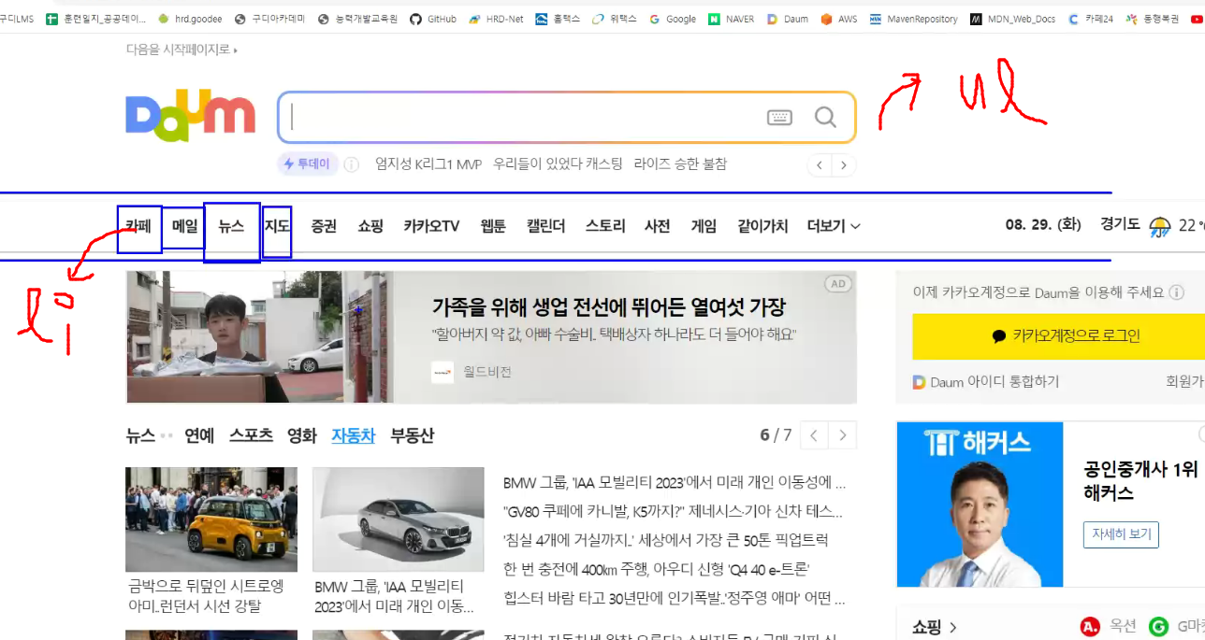Open headline about 아우디 신형 Q4 40 e-트론
The image size is (1205, 640).
[x=656, y=569]
